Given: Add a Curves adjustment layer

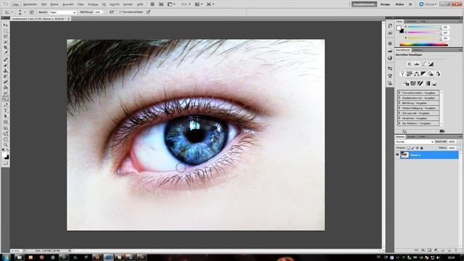Looking at the screenshot, I should [423, 64].
